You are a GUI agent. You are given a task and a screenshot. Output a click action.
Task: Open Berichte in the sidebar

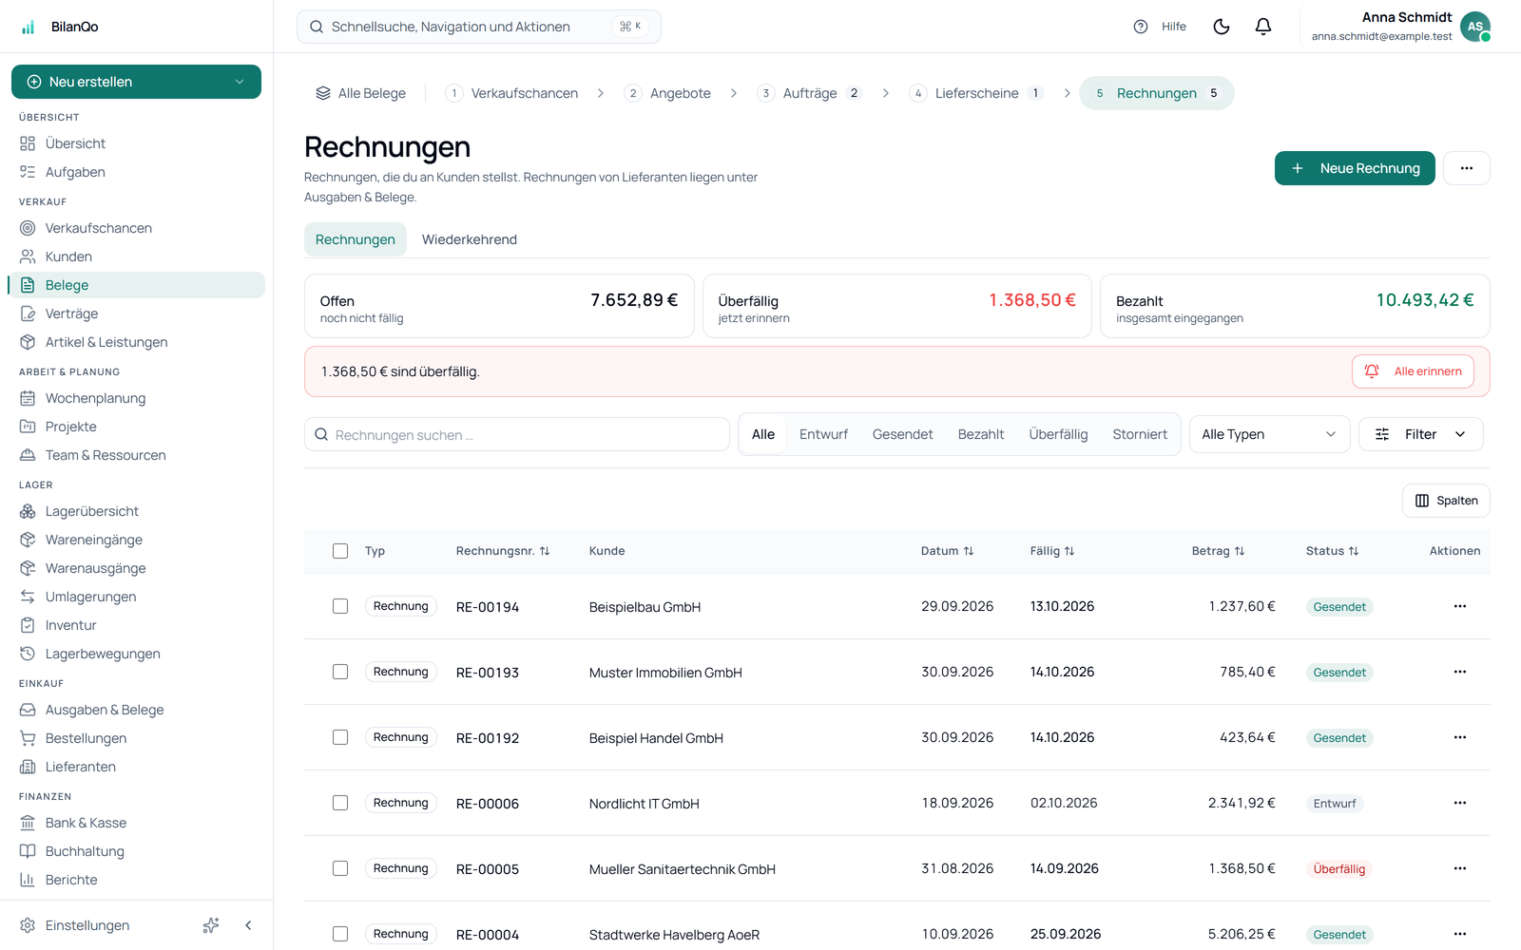click(x=136, y=880)
